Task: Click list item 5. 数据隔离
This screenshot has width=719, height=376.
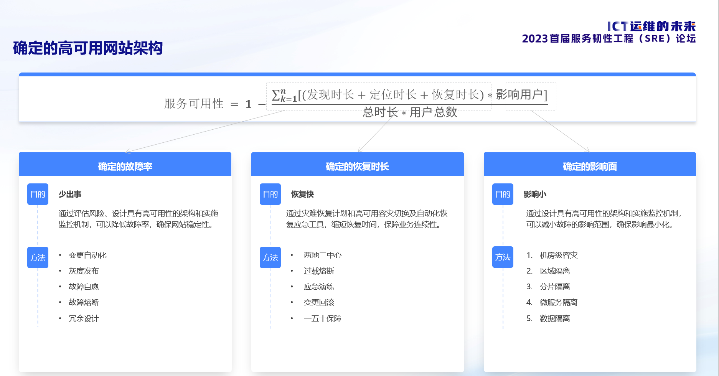Action: (548, 318)
